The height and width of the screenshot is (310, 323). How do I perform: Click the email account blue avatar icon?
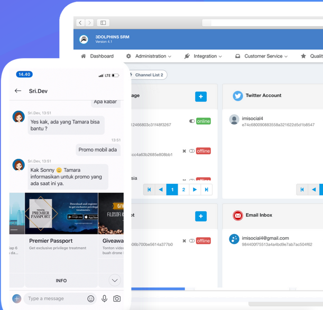tap(234, 239)
